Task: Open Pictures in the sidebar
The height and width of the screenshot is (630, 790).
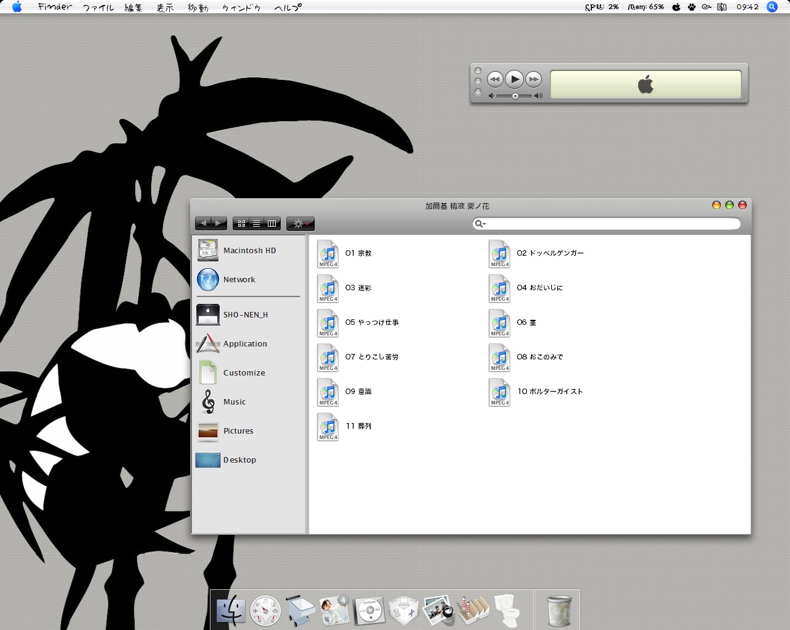Action: (x=238, y=431)
